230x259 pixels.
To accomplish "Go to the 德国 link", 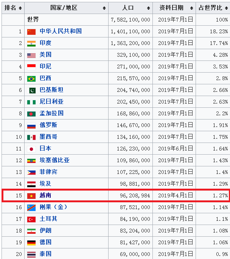I will 45,242.
